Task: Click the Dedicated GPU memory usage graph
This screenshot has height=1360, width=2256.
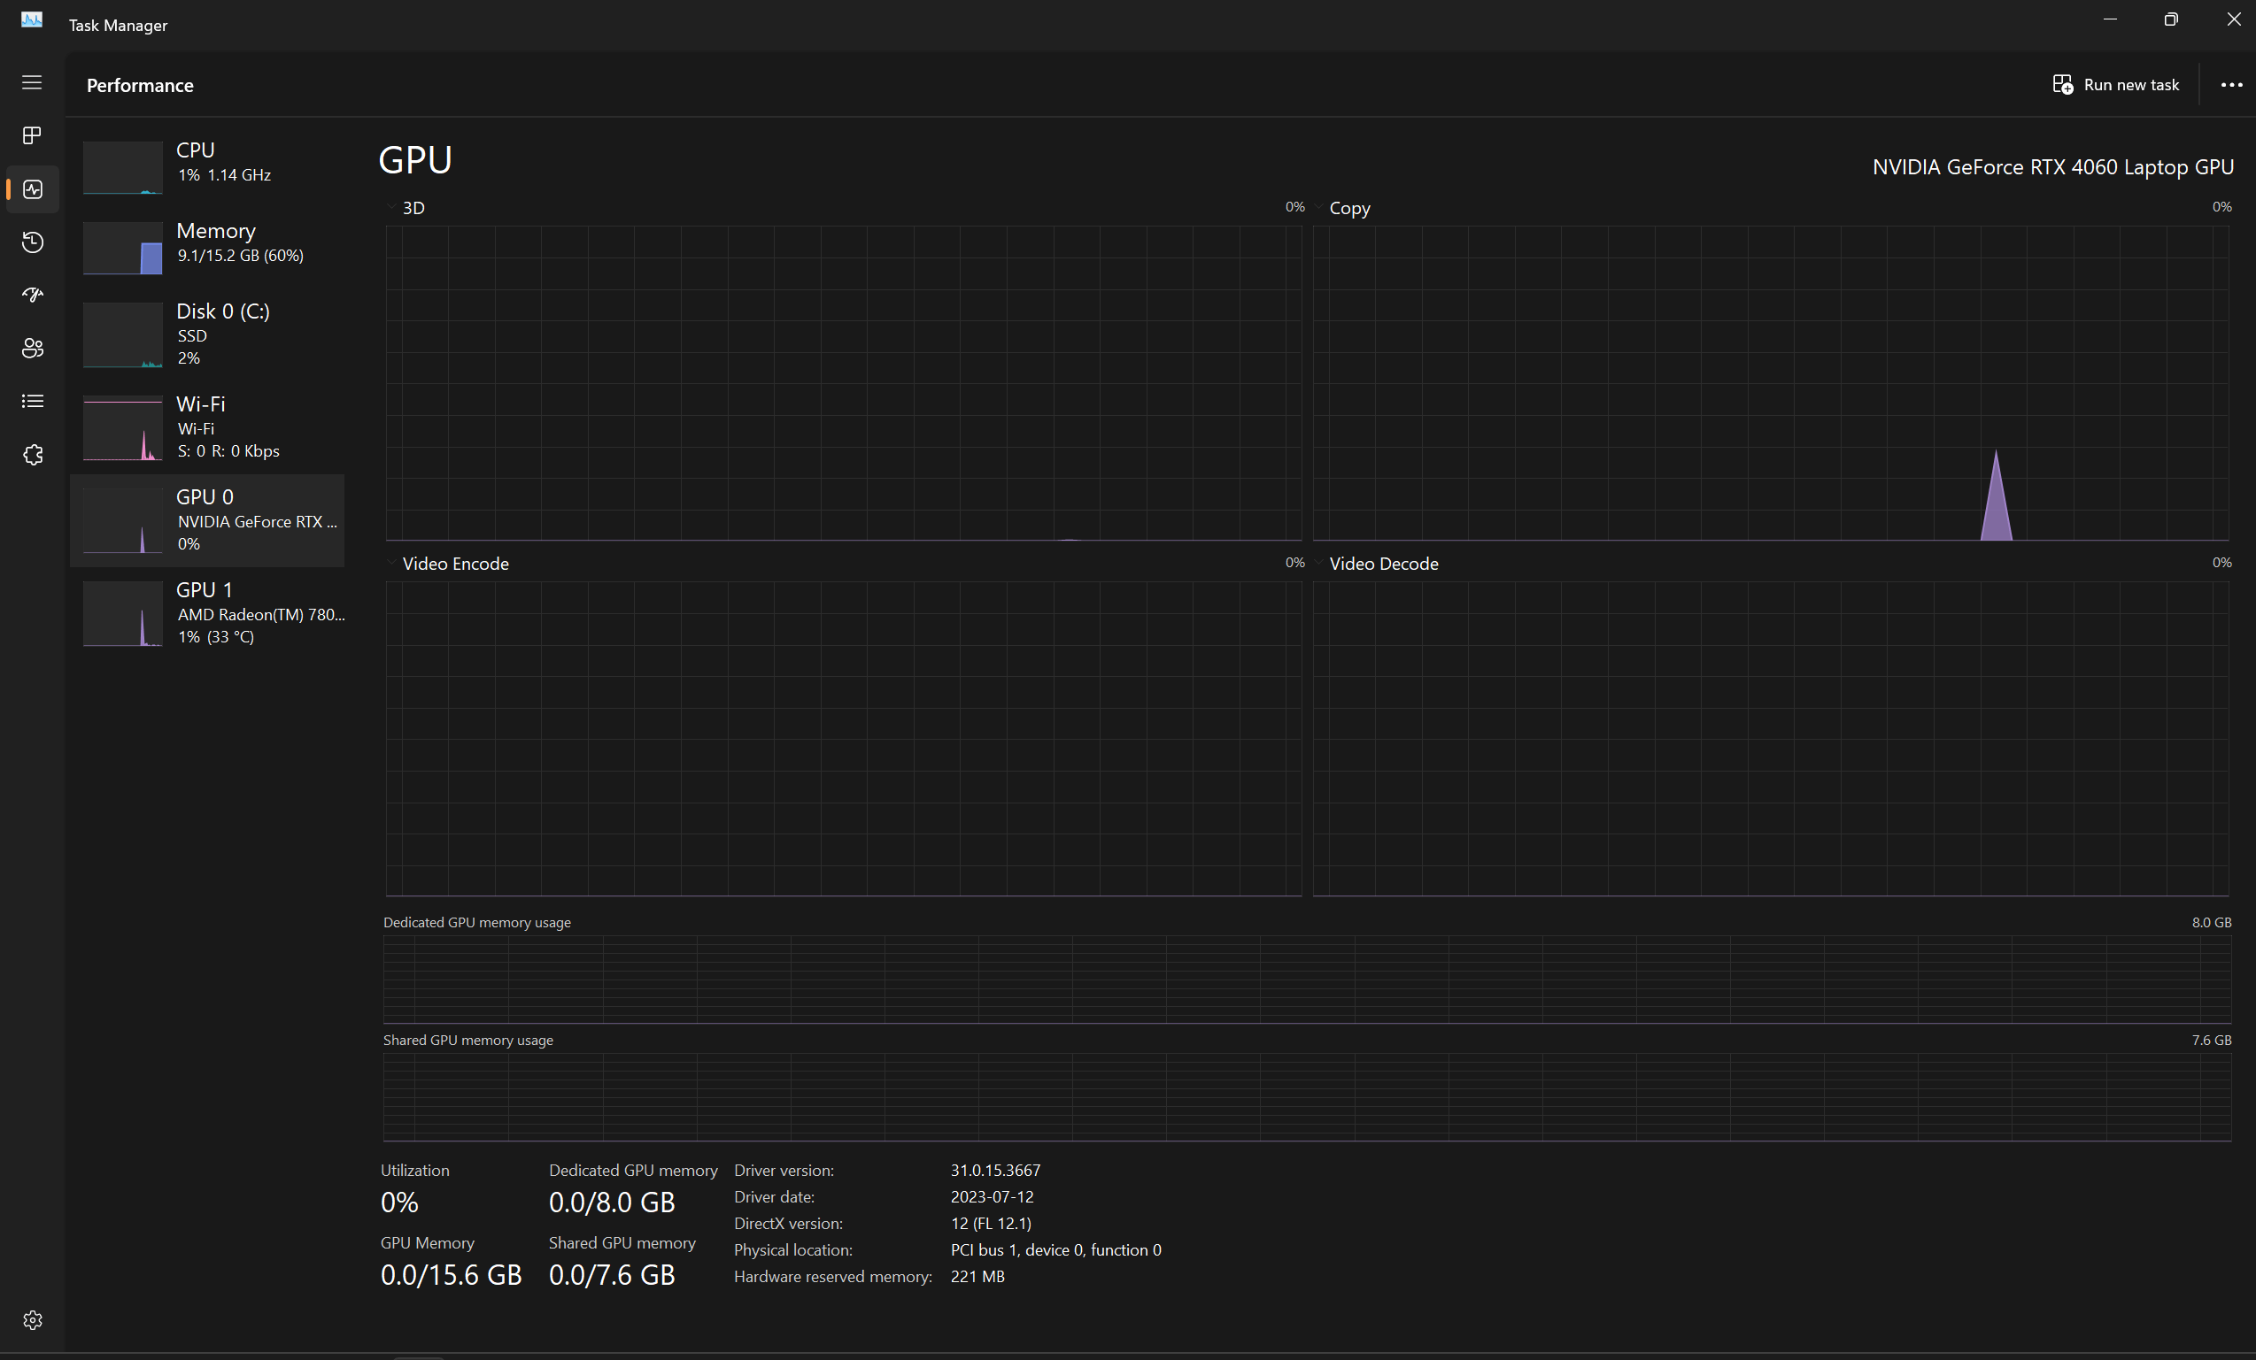Action: 1307,979
